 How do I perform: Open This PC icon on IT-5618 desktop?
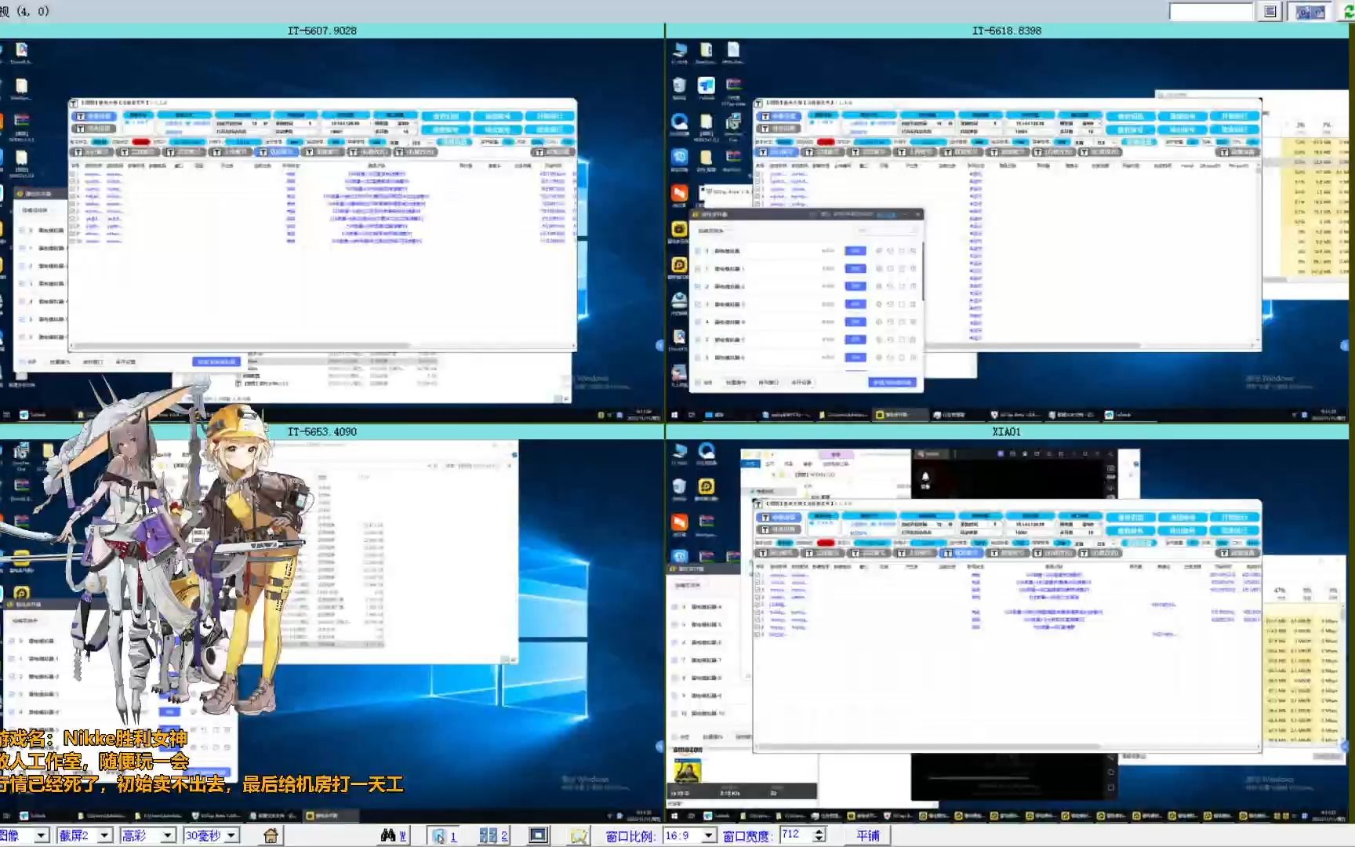[x=679, y=52]
